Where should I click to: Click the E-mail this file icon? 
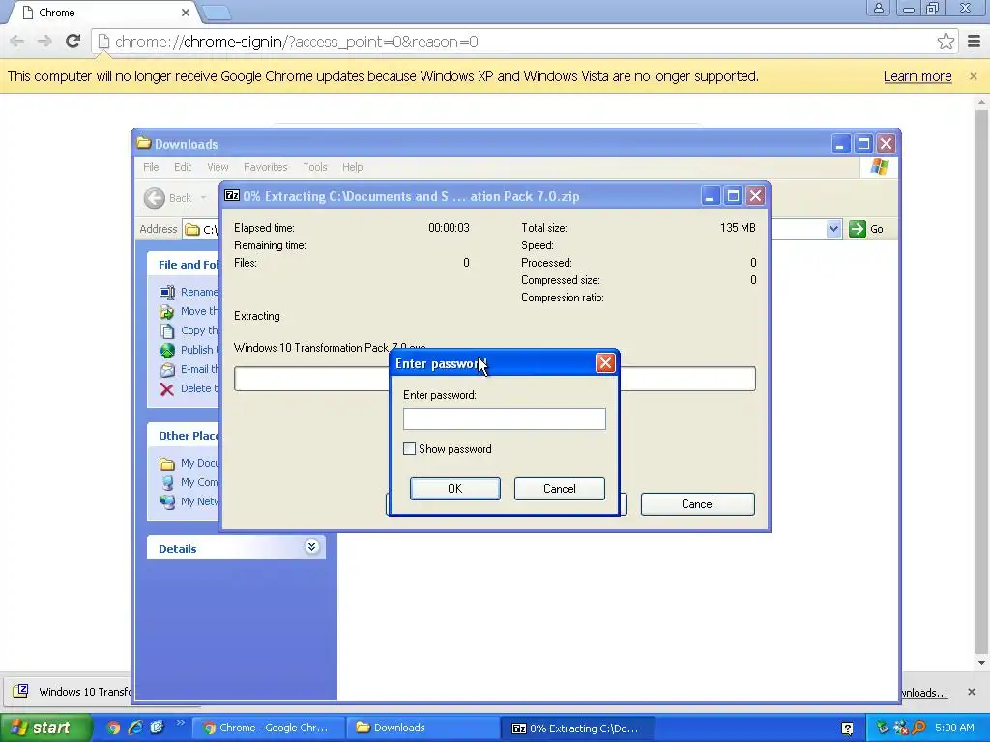167,369
